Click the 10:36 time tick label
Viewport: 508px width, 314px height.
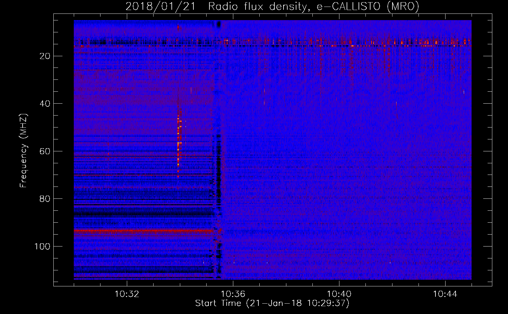coord(233,294)
